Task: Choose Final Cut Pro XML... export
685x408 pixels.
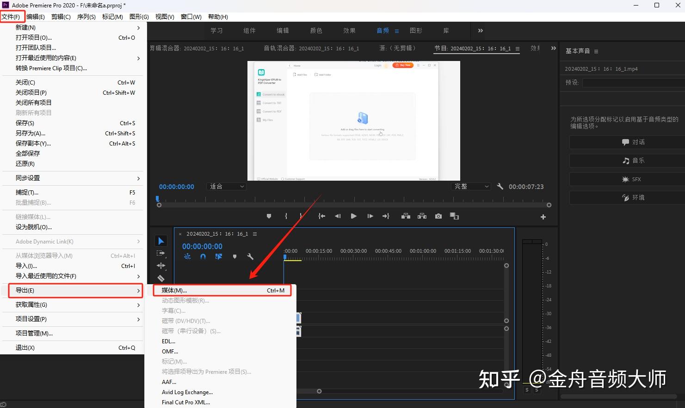Action: [x=221, y=402]
